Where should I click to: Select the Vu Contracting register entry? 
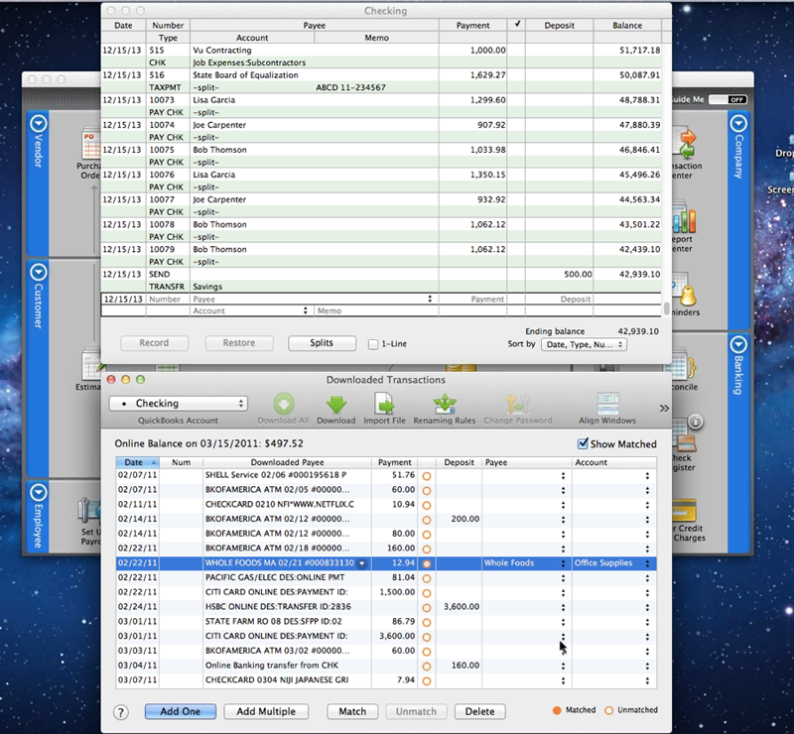(381, 57)
